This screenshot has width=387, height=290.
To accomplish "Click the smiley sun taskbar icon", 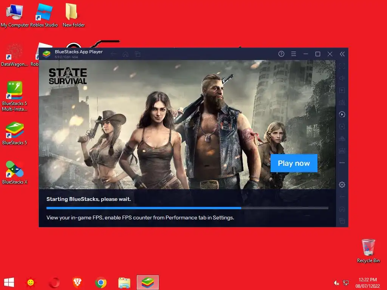I will coord(30,282).
